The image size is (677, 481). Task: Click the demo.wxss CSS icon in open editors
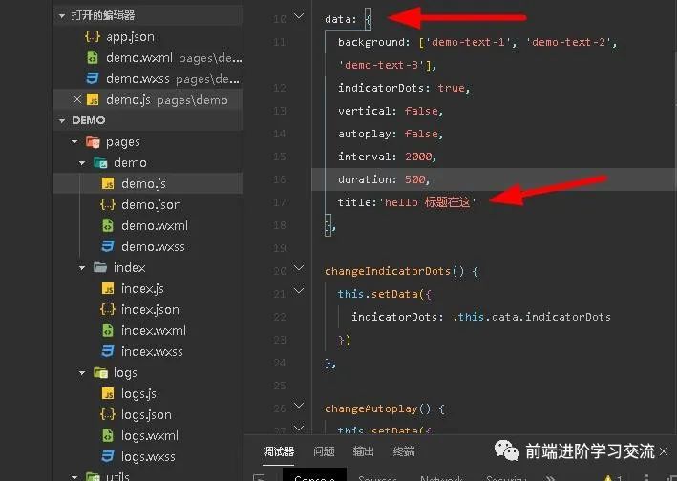[93, 78]
